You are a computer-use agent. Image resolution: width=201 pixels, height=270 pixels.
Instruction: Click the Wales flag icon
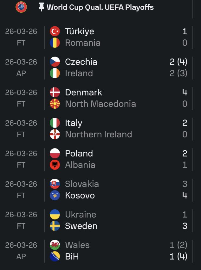click(x=55, y=245)
